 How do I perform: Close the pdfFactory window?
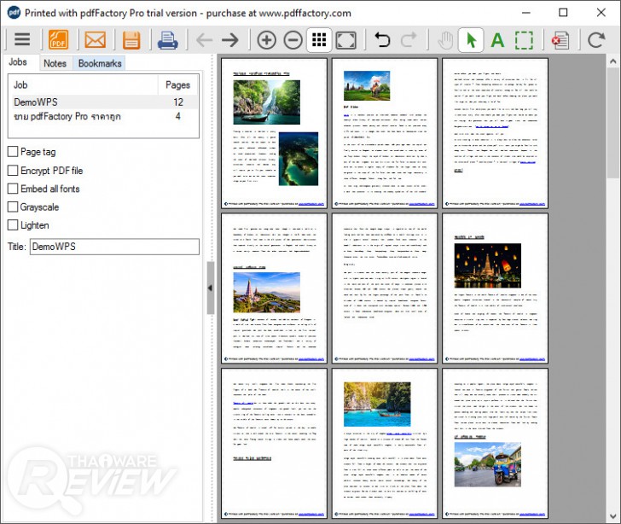(x=601, y=13)
